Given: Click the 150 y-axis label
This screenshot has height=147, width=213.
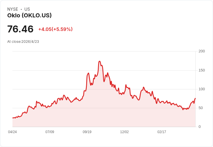Looking at the screenshot, I should coord(202,70).
